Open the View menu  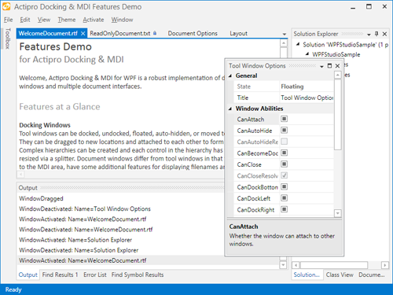click(x=44, y=20)
